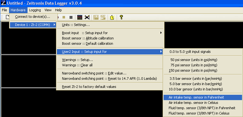
Task: Expand User2 Input setup submenu arrow
Action: (161, 52)
